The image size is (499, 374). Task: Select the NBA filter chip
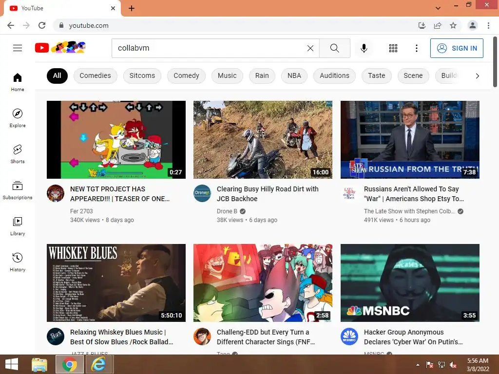294,75
